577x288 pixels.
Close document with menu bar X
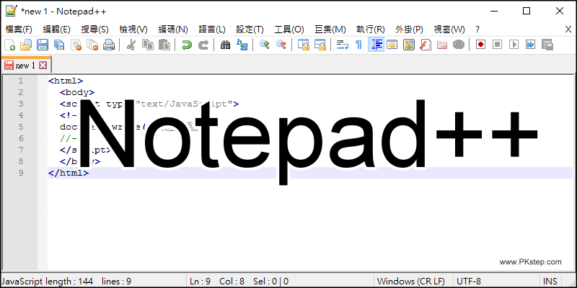[568, 30]
